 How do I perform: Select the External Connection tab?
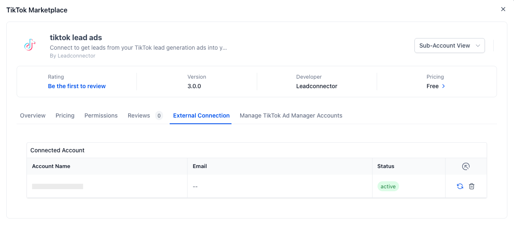[201, 115]
